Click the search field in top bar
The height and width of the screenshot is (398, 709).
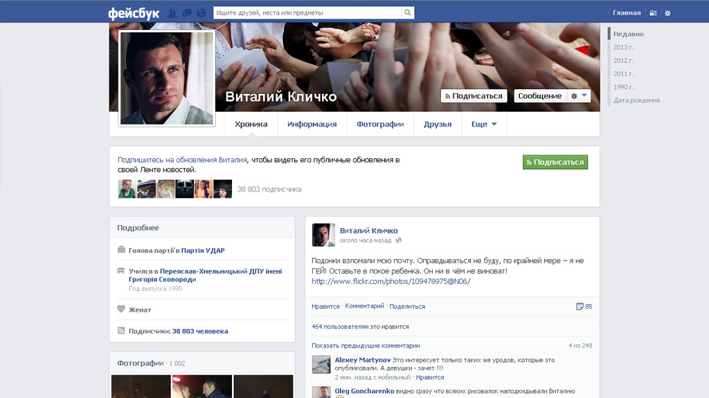[x=307, y=12]
